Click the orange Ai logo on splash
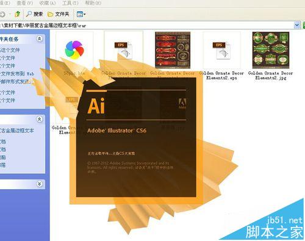 (x=96, y=106)
